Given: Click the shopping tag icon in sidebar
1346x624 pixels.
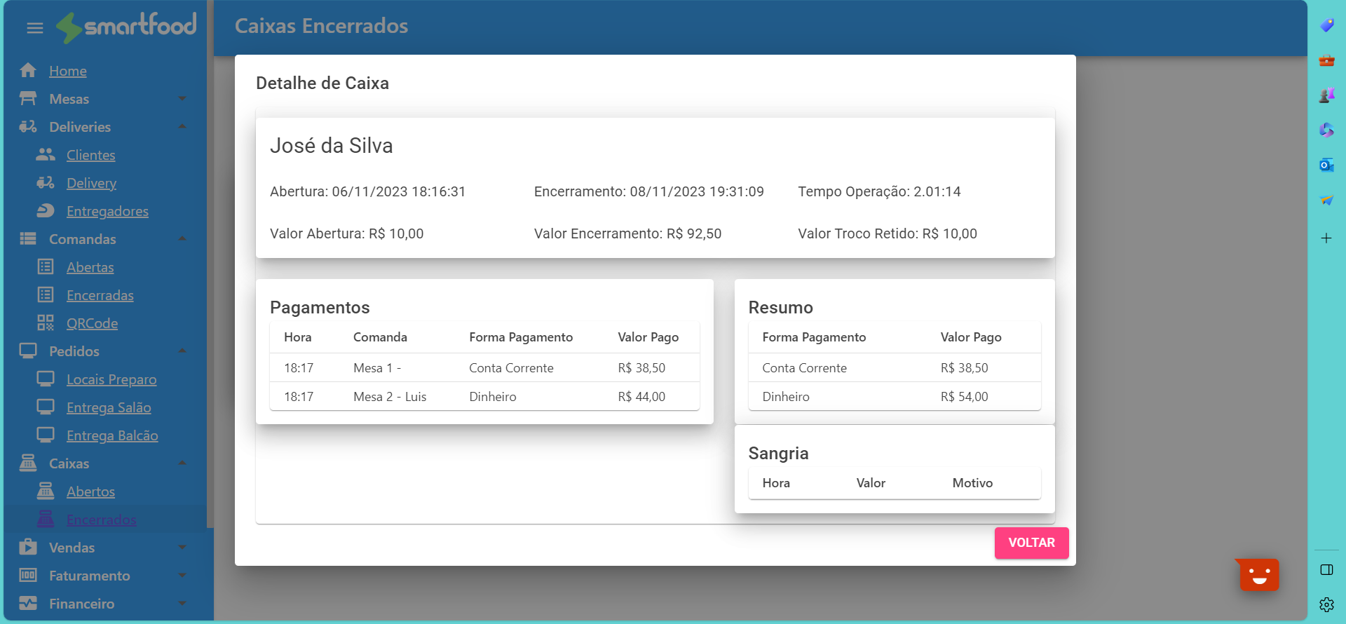Looking at the screenshot, I should click(1326, 25).
